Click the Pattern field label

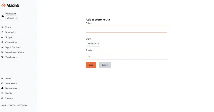[89, 23]
